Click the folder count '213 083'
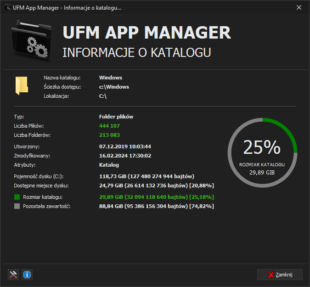 click(x=109, y=135)
